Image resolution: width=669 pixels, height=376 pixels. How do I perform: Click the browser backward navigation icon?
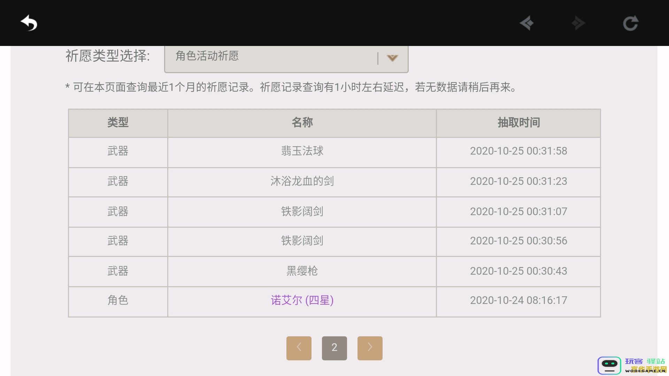tap(527, 23)
